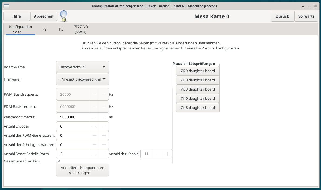This screenshot has height=190, width=321.
Task: Decrease PWM-Generatoren count with minus
Action: pos(94,135)
